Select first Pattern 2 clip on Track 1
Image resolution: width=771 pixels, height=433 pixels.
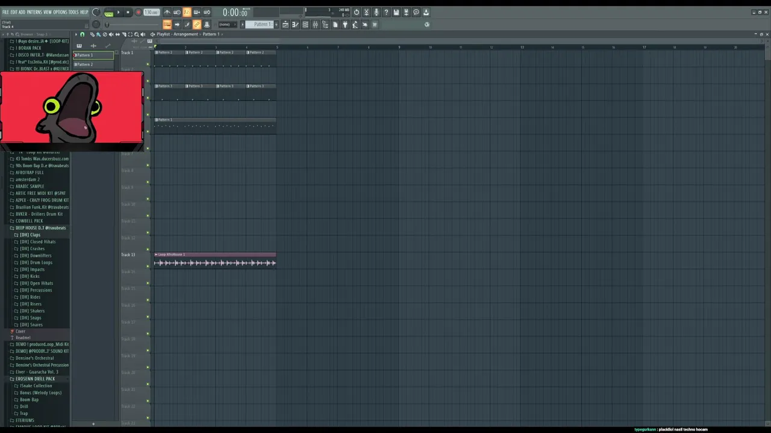click(170, 58)
